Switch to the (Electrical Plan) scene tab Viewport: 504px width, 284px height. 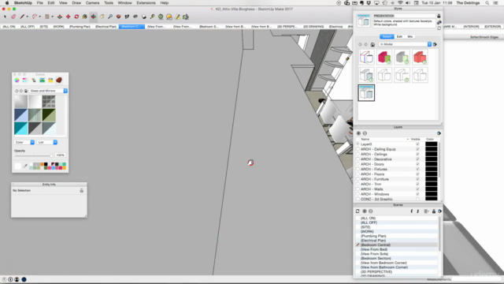pyautogui.click(x=106, y=26)
